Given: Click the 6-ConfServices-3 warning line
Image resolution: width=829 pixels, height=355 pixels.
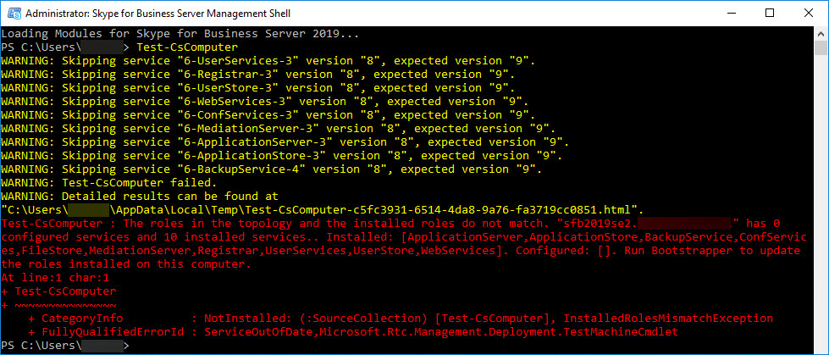Looking at the screenshot, I should (x=268, y=115).
